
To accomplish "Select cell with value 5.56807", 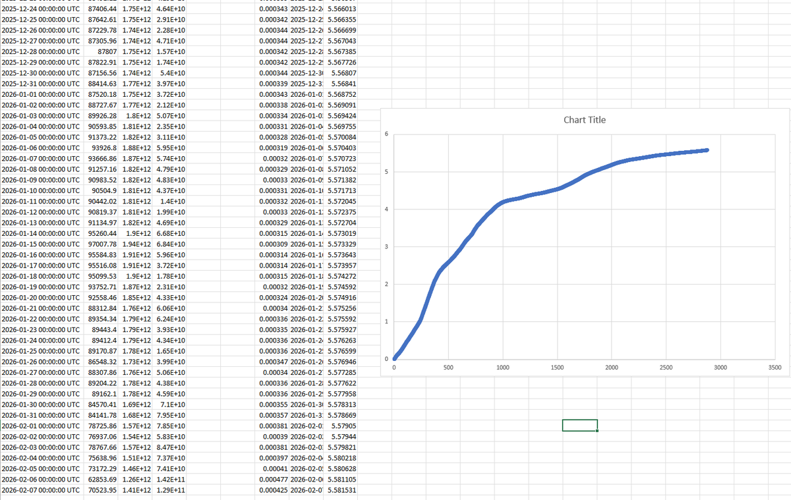I will pyautogui.click(x=341, y=72).
